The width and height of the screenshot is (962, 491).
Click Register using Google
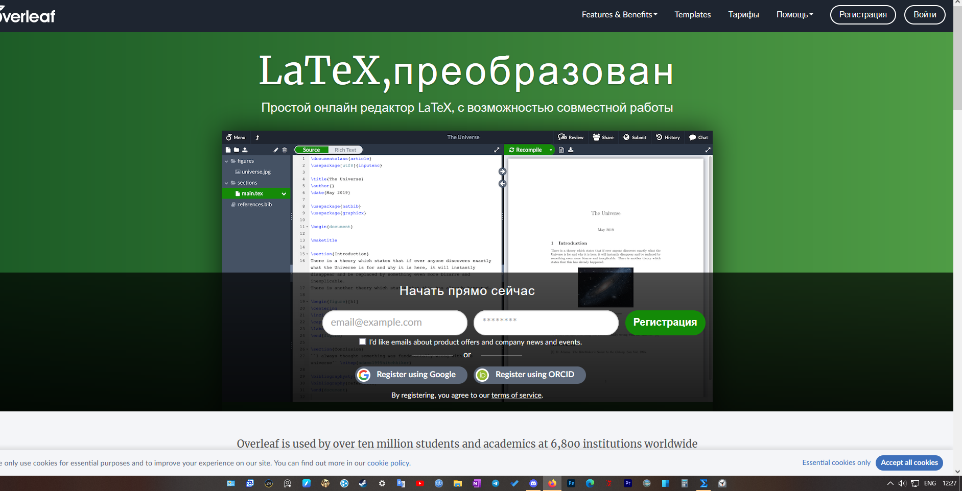(411, 375)
